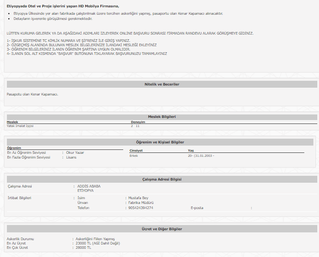
Task: Click the 'Cinsiyet' column header
Action: point(136,150)
